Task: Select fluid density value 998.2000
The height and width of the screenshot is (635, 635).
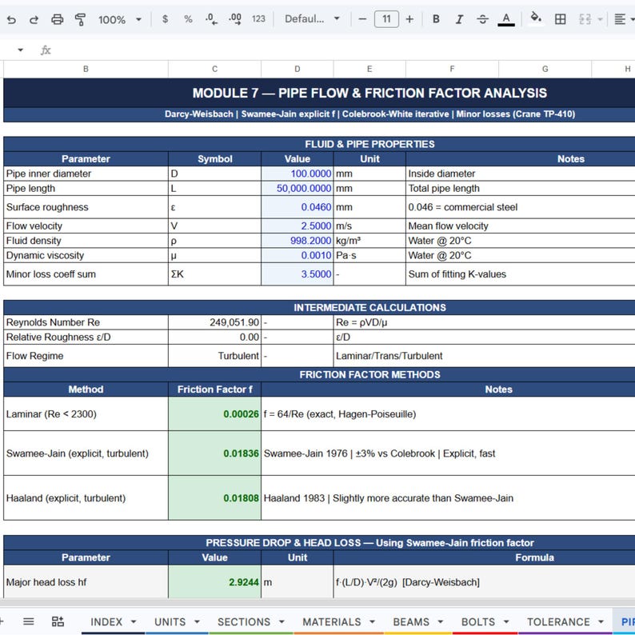Action: tap(298, 241)
